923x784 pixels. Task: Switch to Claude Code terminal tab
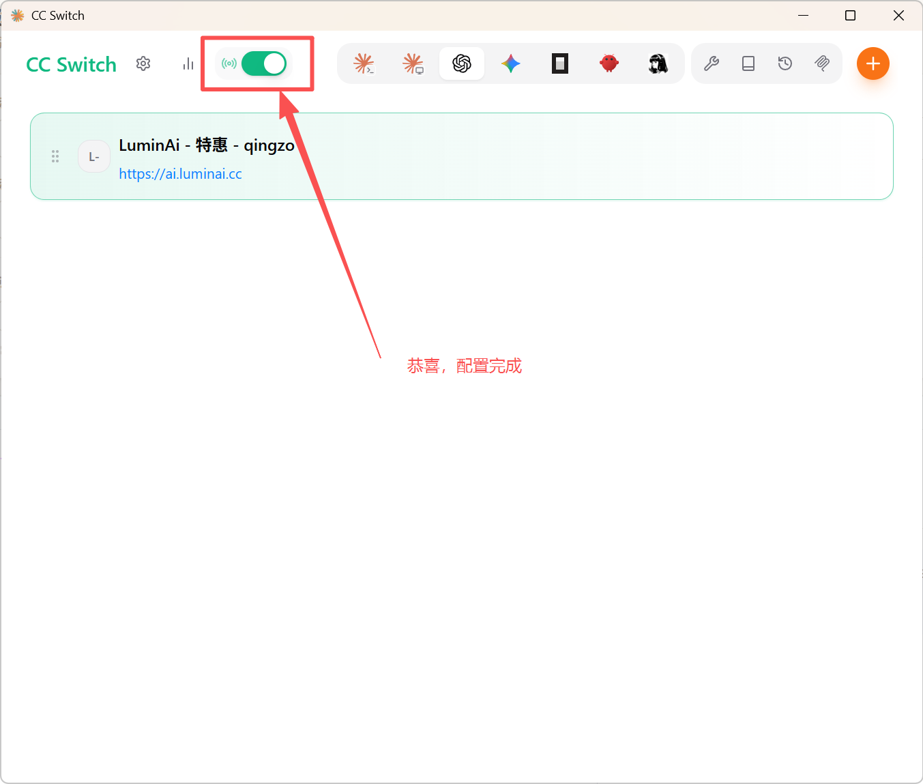[364, 63]
